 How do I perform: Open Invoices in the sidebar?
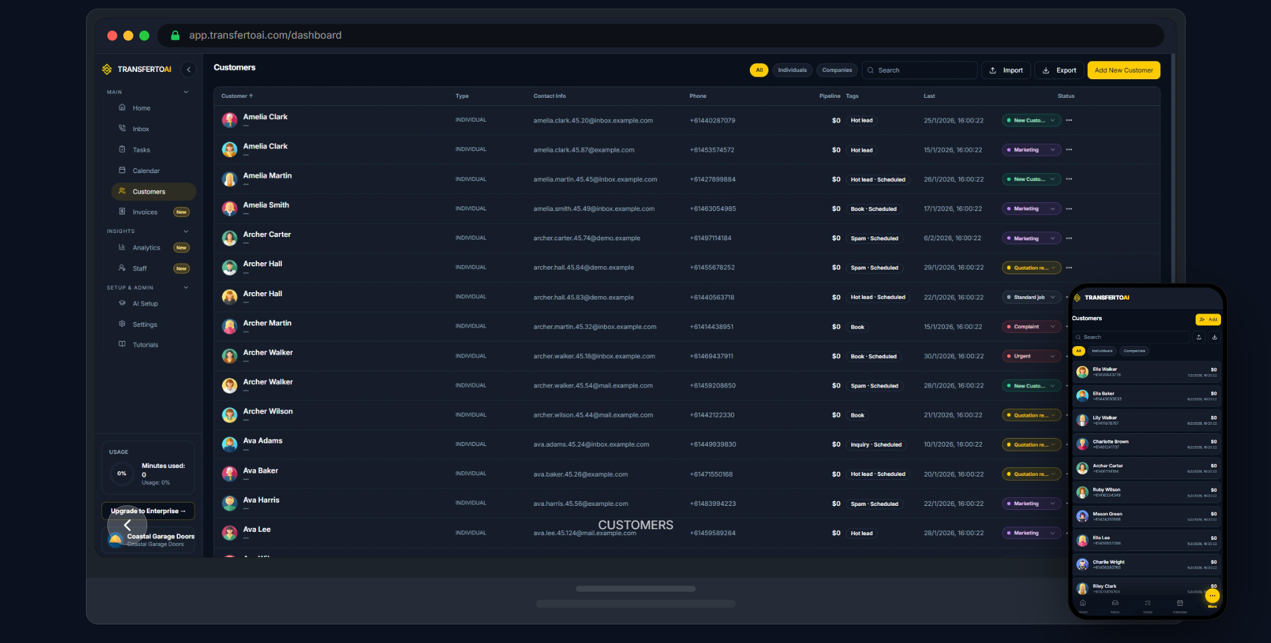144,212
